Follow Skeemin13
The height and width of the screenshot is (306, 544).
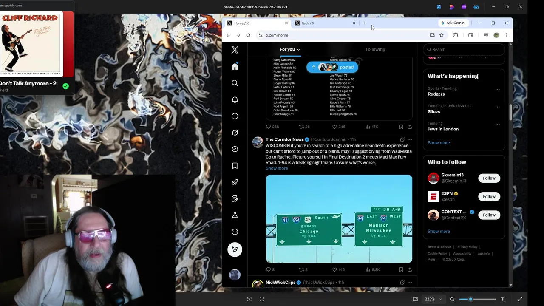pos(489,178)
